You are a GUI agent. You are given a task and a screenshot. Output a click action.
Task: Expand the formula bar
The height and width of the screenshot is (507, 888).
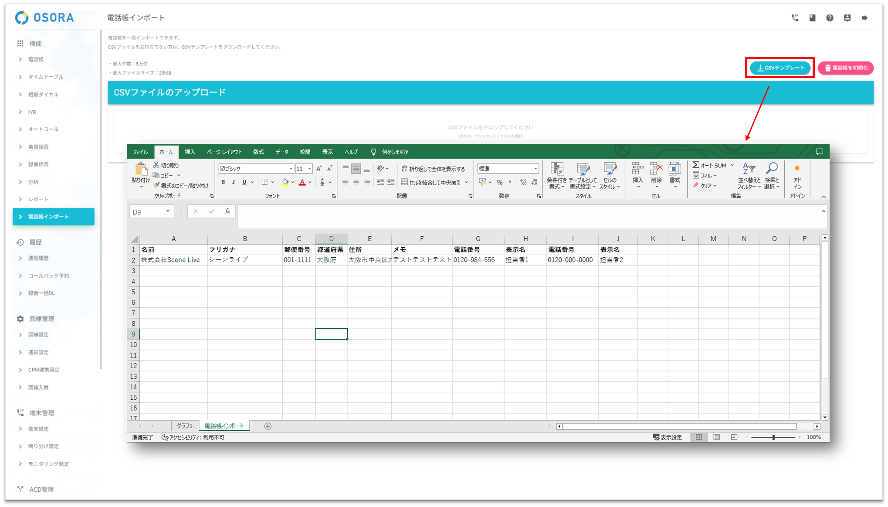tap(824, 211)
